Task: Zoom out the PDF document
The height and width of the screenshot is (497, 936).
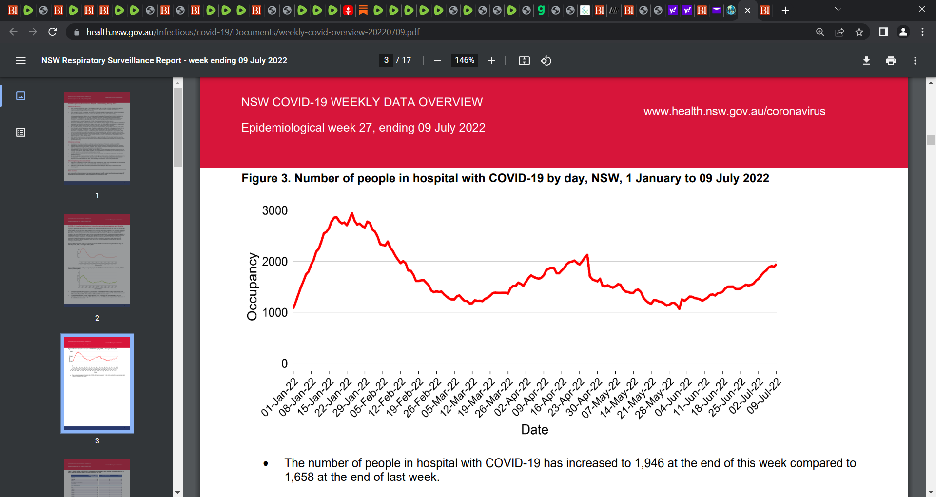Action: [437, 60]
